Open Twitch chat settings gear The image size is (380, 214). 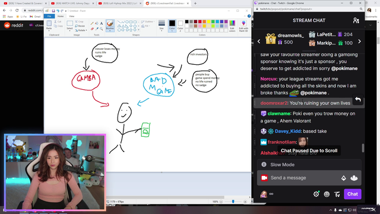tap(316, 194)
